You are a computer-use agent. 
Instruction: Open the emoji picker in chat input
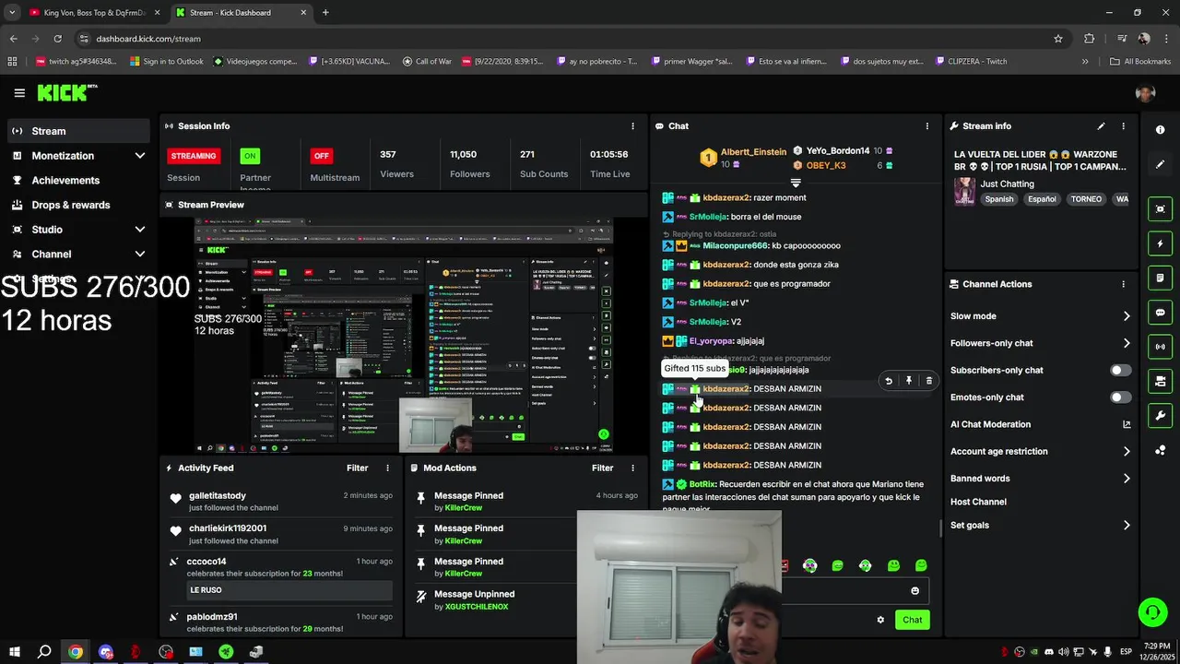tap(915, 591)
